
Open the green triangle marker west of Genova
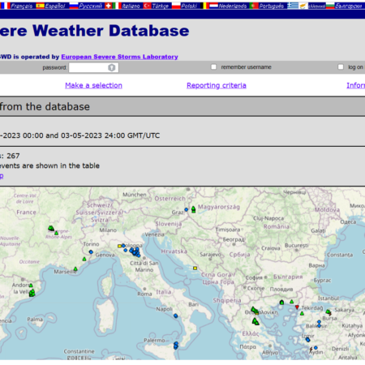[x=84, y=259]
